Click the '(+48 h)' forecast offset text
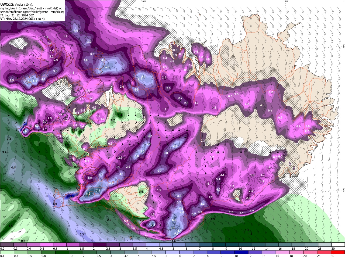This screenshot has height=258, width=345. click(x=39, y=19)
